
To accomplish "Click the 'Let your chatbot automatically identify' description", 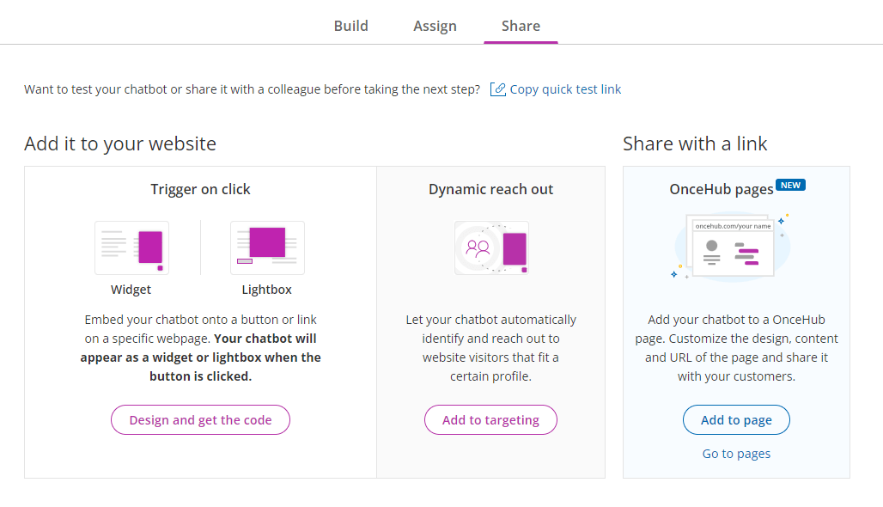I will (491, 347).
